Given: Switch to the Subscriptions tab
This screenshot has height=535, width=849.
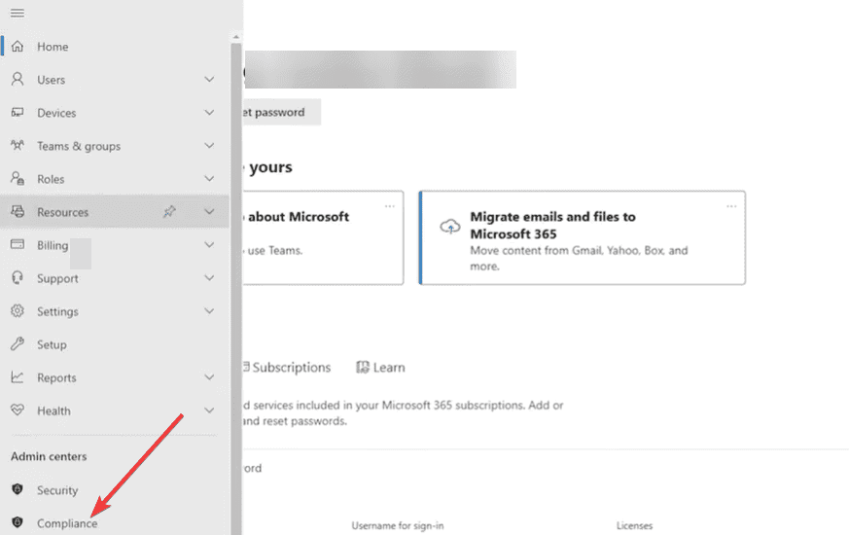Looking at the screenshot, I should (287, 367).
